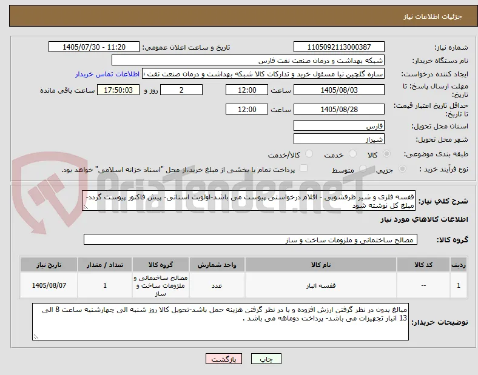Select the قفسه انبار table row

coord(244,285)
